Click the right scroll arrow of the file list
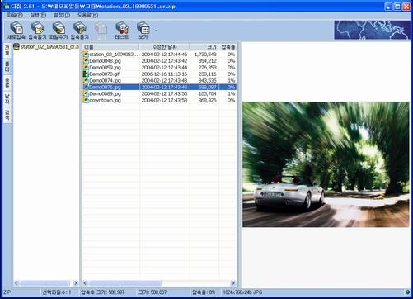The image size is (413, 299). pyautogui.click(x=233, y=283)
